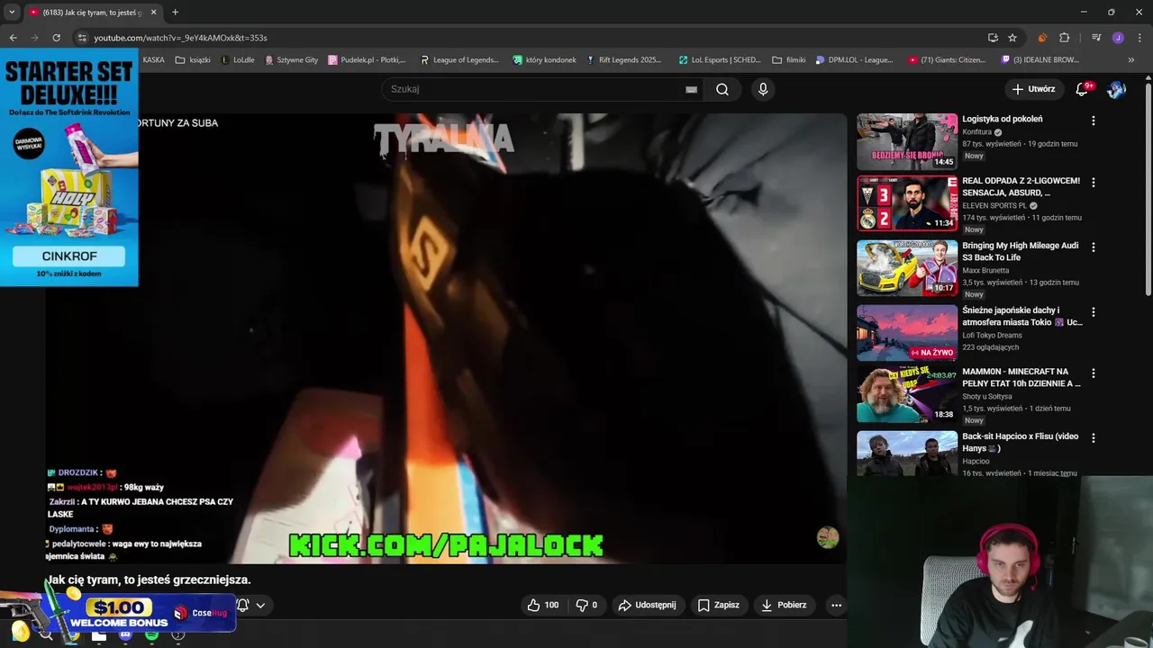
Task: Open options for Bringing My High Mileage Audi
Action: tap(1094, 247)
